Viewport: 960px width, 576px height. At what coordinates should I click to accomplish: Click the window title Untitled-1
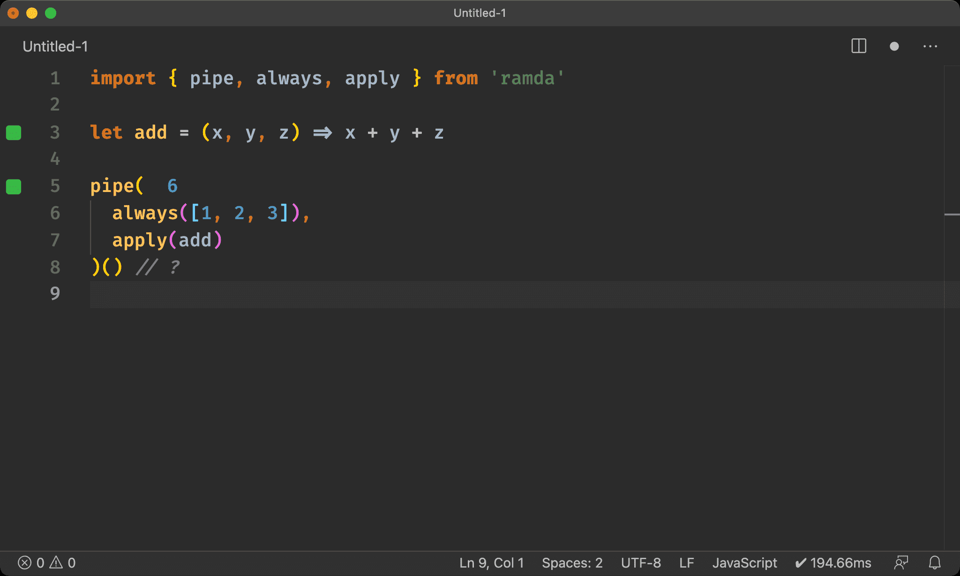[x=480, y=13]
